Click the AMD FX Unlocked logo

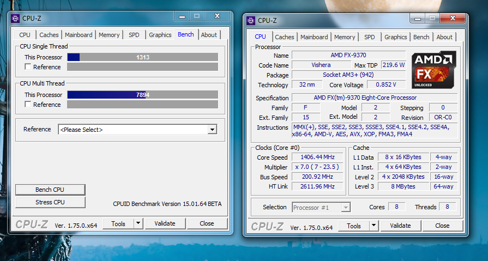434,70
